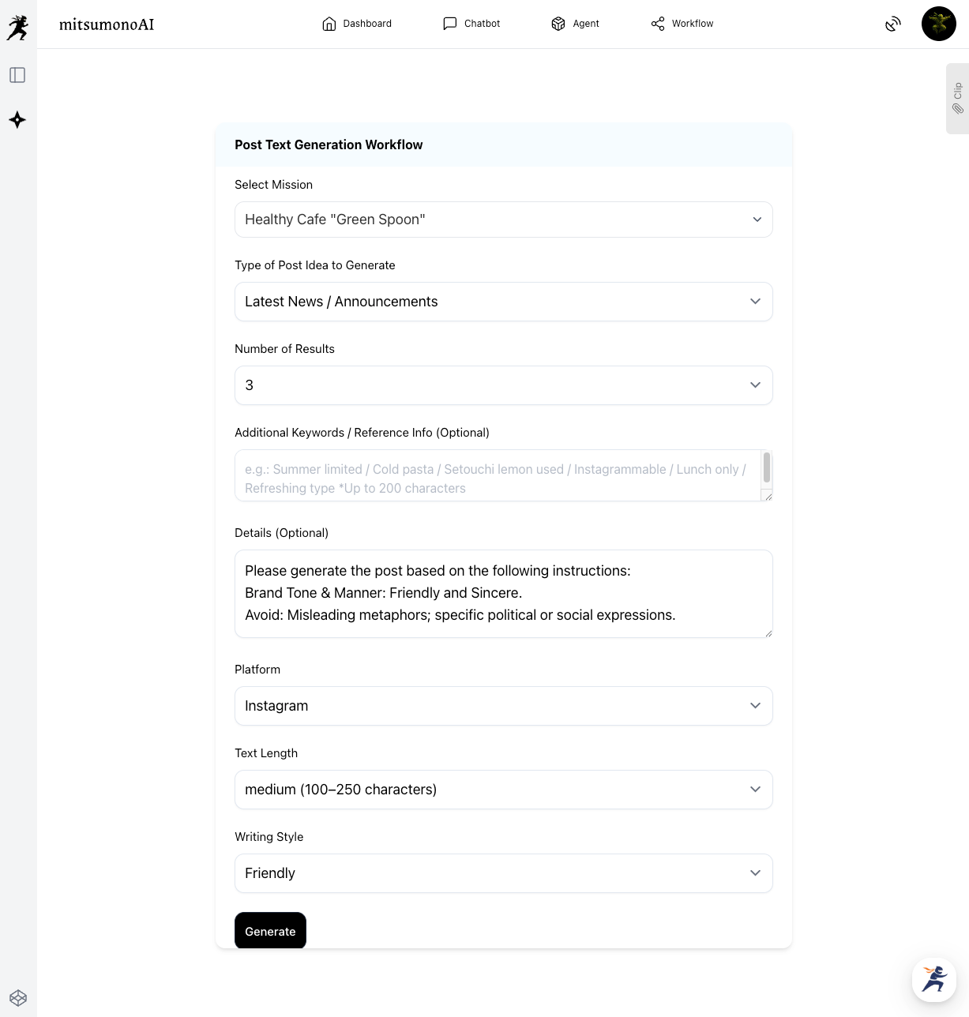Click the satellite signal icon in header
The image size is (969, 1017).
[x=893, y=24]
